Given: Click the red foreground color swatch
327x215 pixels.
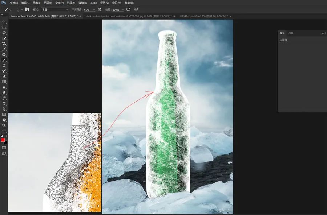Looking at the screenshot, I should (x=3, y=140).
